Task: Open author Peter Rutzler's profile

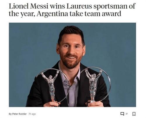Action: [x=19, y=114]
